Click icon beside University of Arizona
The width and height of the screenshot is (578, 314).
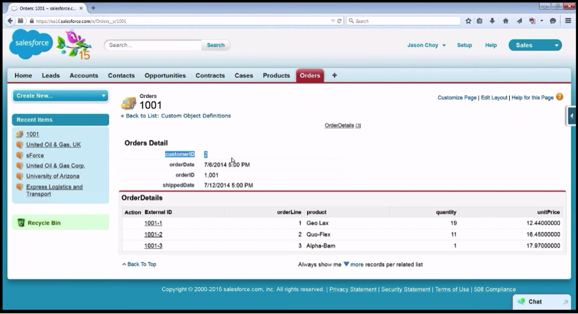19,176
